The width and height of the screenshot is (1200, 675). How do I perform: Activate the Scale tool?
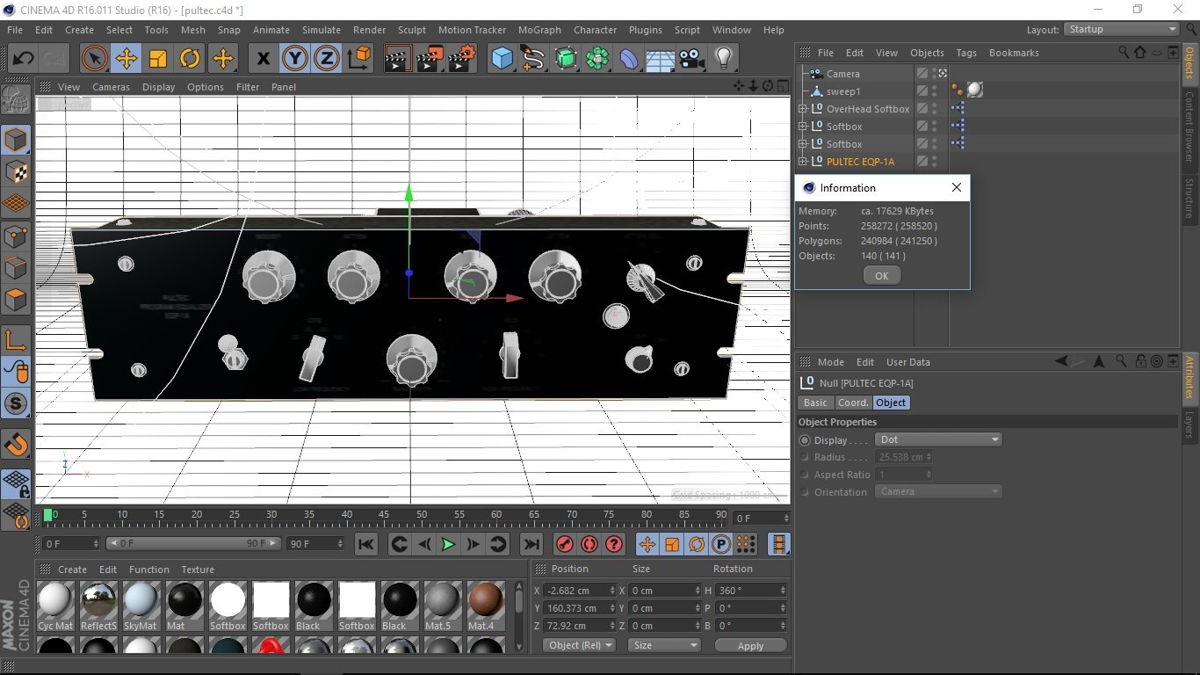point(158,59)
